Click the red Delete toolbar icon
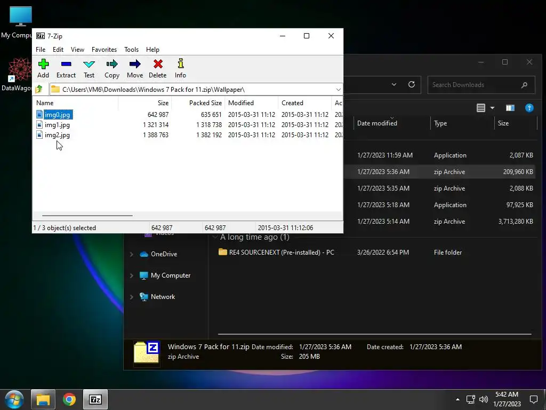Image resolution: width=546 pixels, height=410 pixels. coord(158,68)
